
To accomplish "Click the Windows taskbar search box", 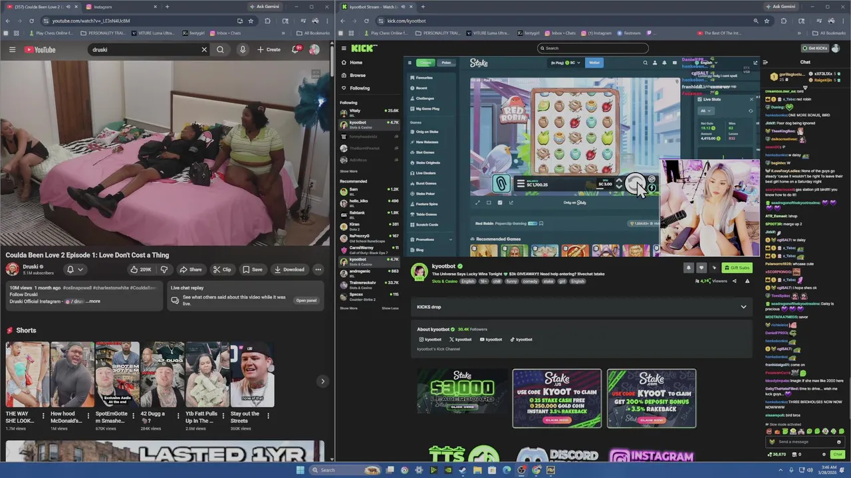I will point(346,470).
